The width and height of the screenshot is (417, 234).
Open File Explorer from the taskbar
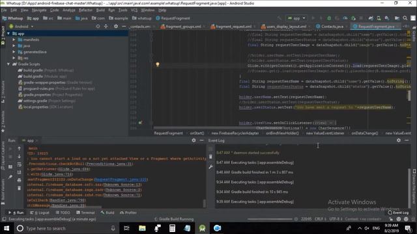142,228
